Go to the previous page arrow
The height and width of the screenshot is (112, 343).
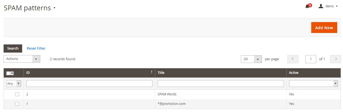(x=293, y=59)
